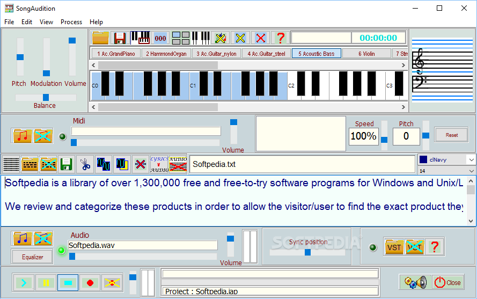Open the Edit menu

pos(27,22)
